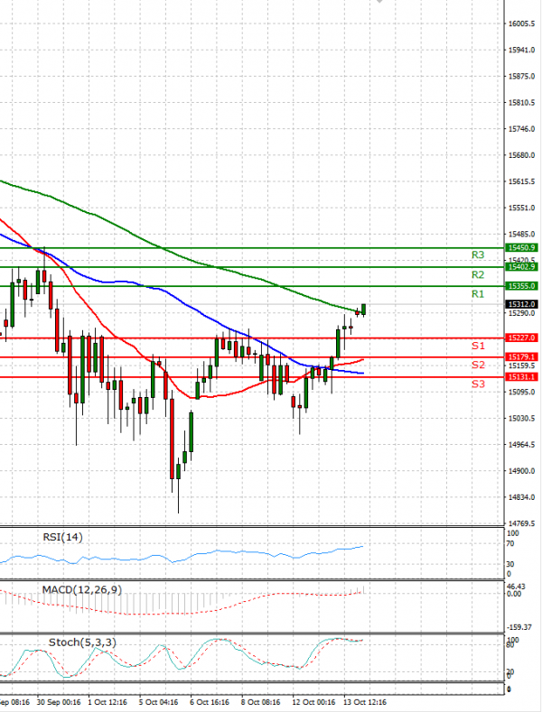
Task: Click the lowest candlestick wick near 14800
Action: pos(178,495)
